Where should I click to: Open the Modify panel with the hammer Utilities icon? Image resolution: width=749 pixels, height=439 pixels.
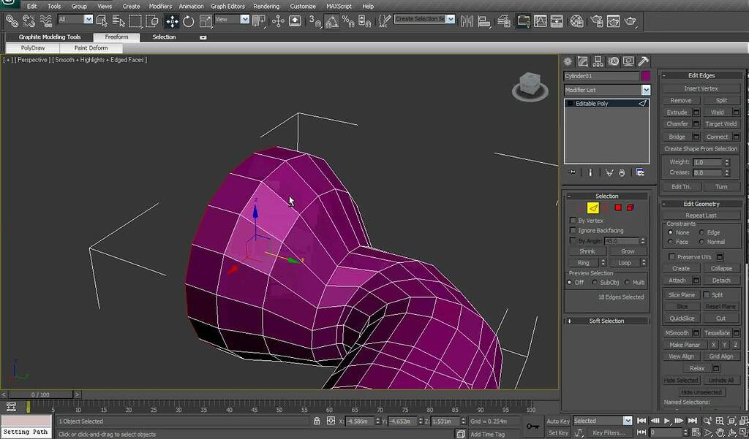click(x=644, y=61)
